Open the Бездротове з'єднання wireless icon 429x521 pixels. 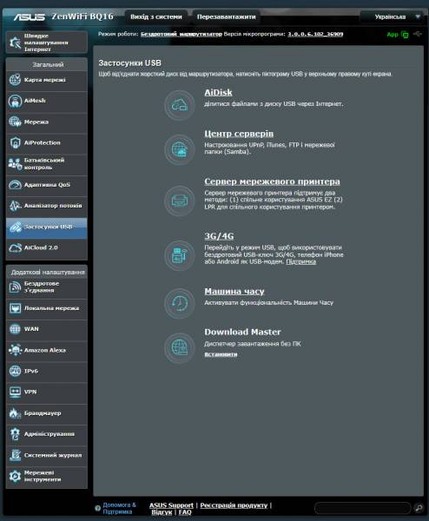[x=15, y=287]
